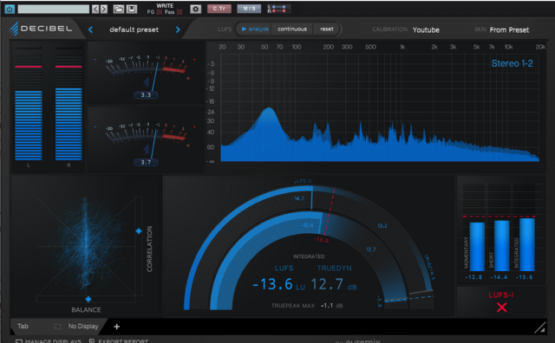
Task: Click the right channel level meter
Action: [69, 103]
